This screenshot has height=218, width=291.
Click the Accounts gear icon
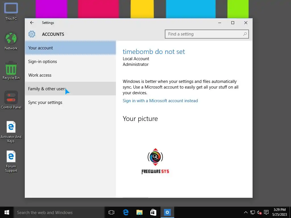coord(32,34)
